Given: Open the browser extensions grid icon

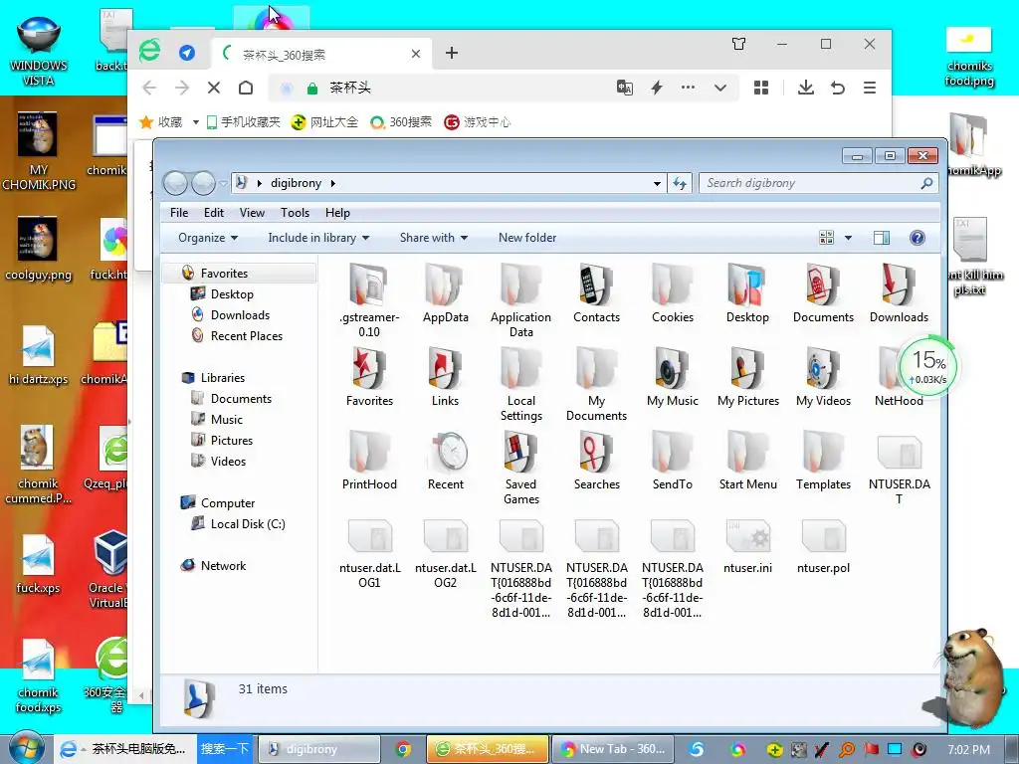Looking at the screenshot, I should pos(761,88).
